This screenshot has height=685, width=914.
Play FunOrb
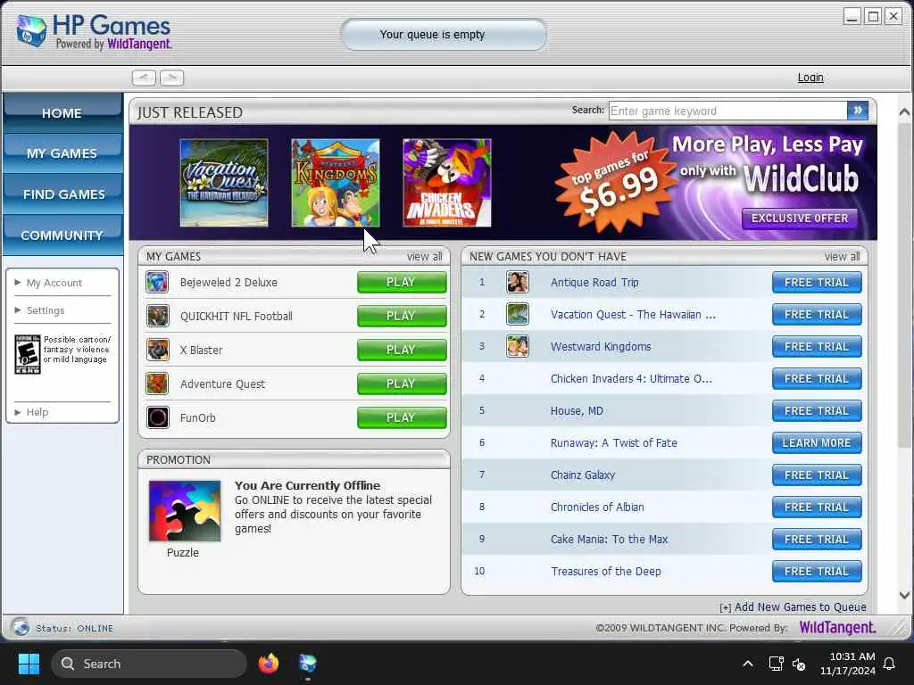pos(402,417)
